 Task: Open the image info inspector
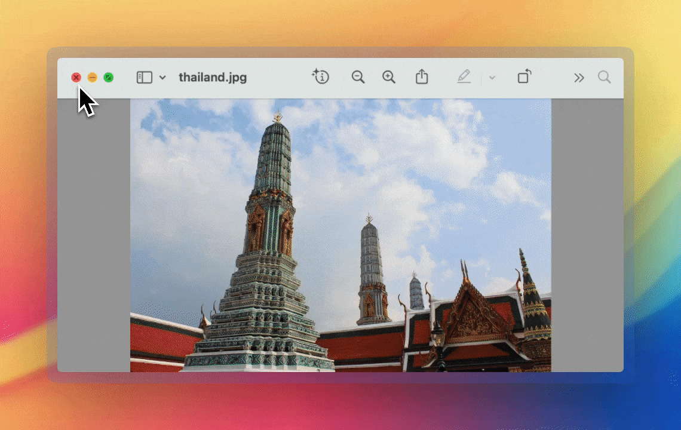(321, 76)
